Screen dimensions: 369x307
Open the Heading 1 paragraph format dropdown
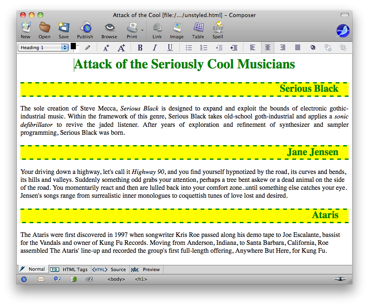(43, 48)
